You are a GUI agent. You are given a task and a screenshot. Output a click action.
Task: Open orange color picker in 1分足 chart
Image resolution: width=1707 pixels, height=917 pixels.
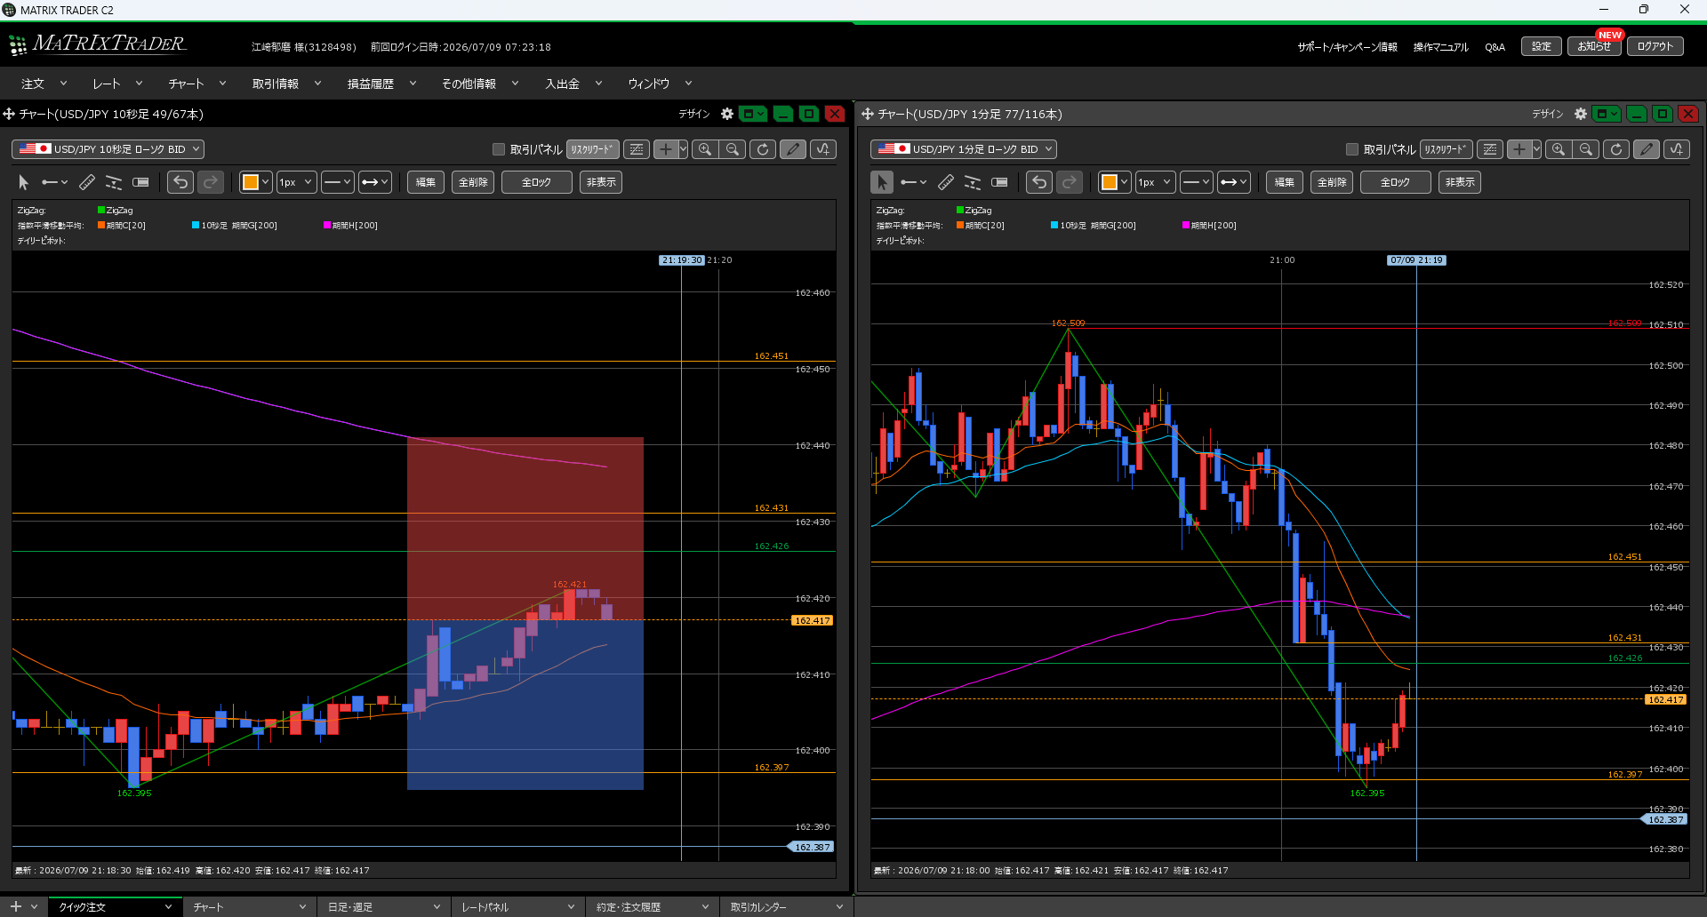point(1114,182)
